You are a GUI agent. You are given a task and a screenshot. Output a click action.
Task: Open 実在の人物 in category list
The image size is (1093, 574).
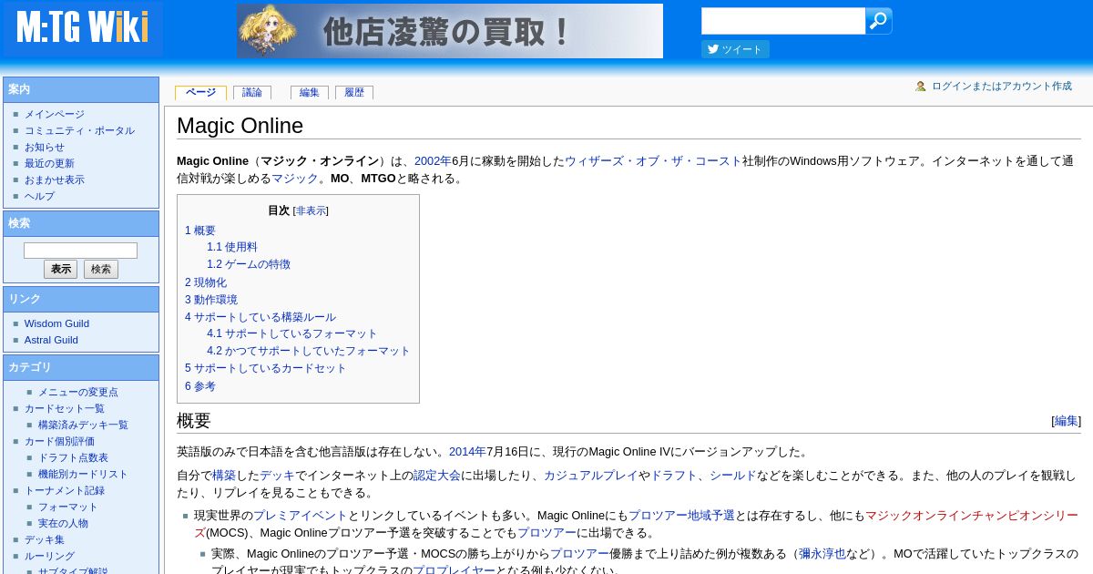pyautogui.click(x=63, y=523)
